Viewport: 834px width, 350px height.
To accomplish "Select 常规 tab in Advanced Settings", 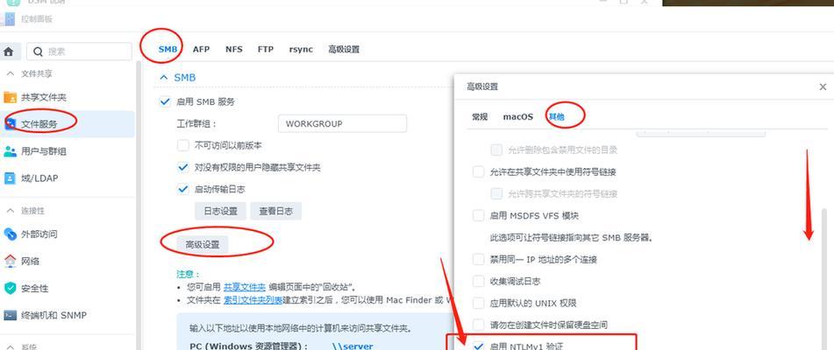I will tap(480, 116).
